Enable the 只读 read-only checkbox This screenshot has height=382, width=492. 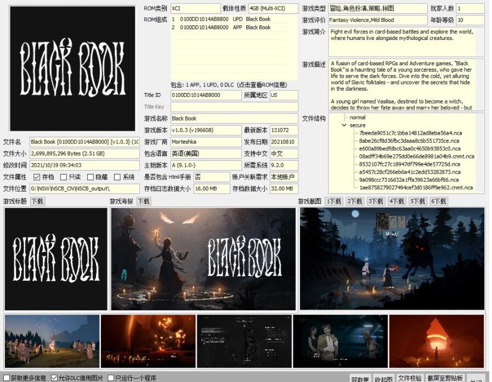tap(64, 177)
